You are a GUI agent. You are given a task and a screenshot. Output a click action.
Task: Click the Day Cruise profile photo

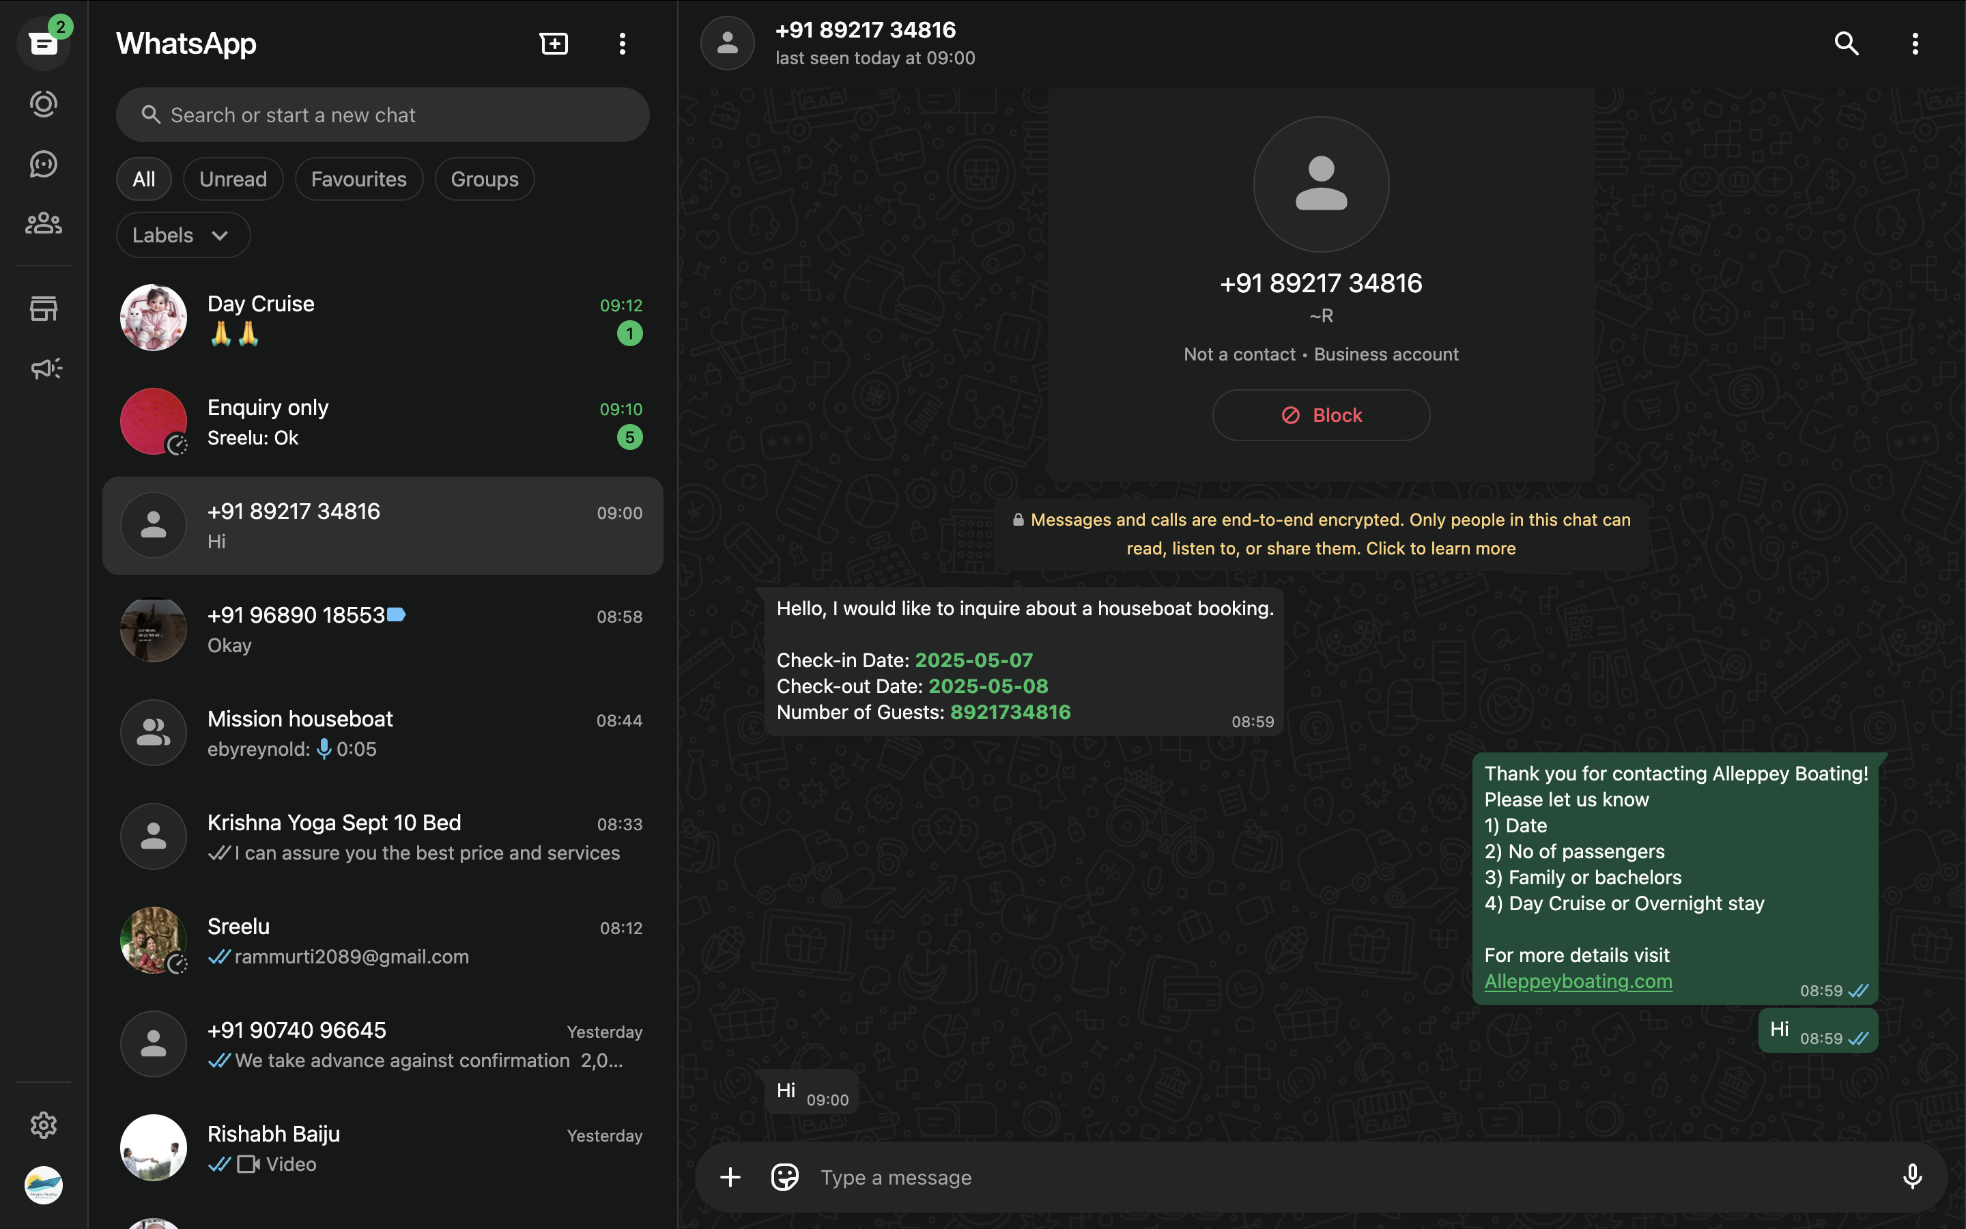[154, 317]
